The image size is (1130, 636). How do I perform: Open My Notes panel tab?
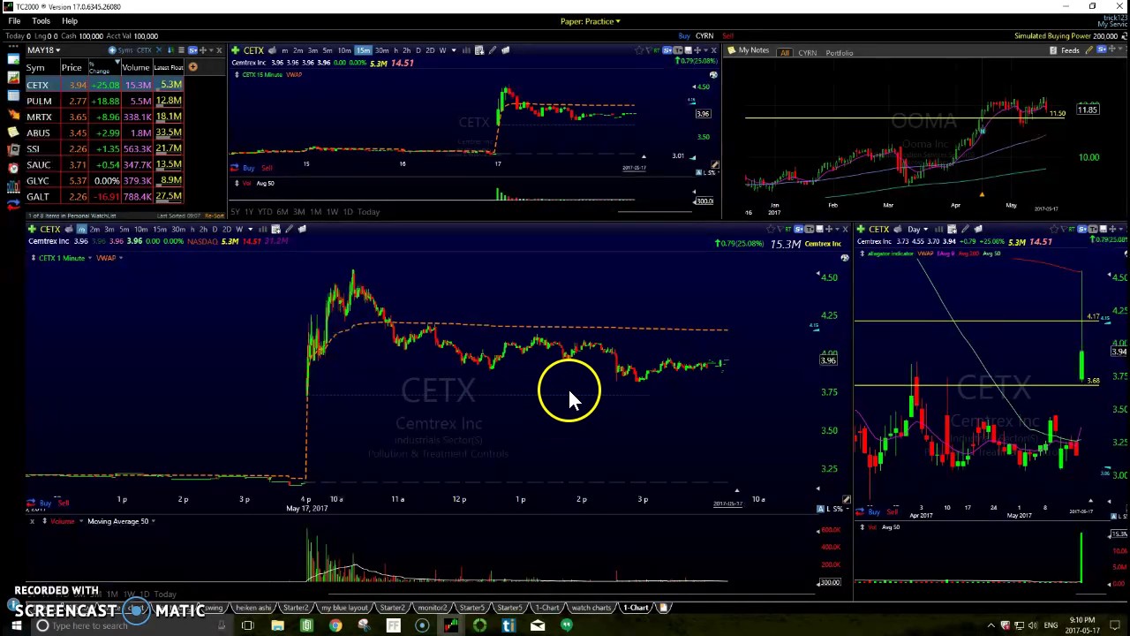coord(748,50)
